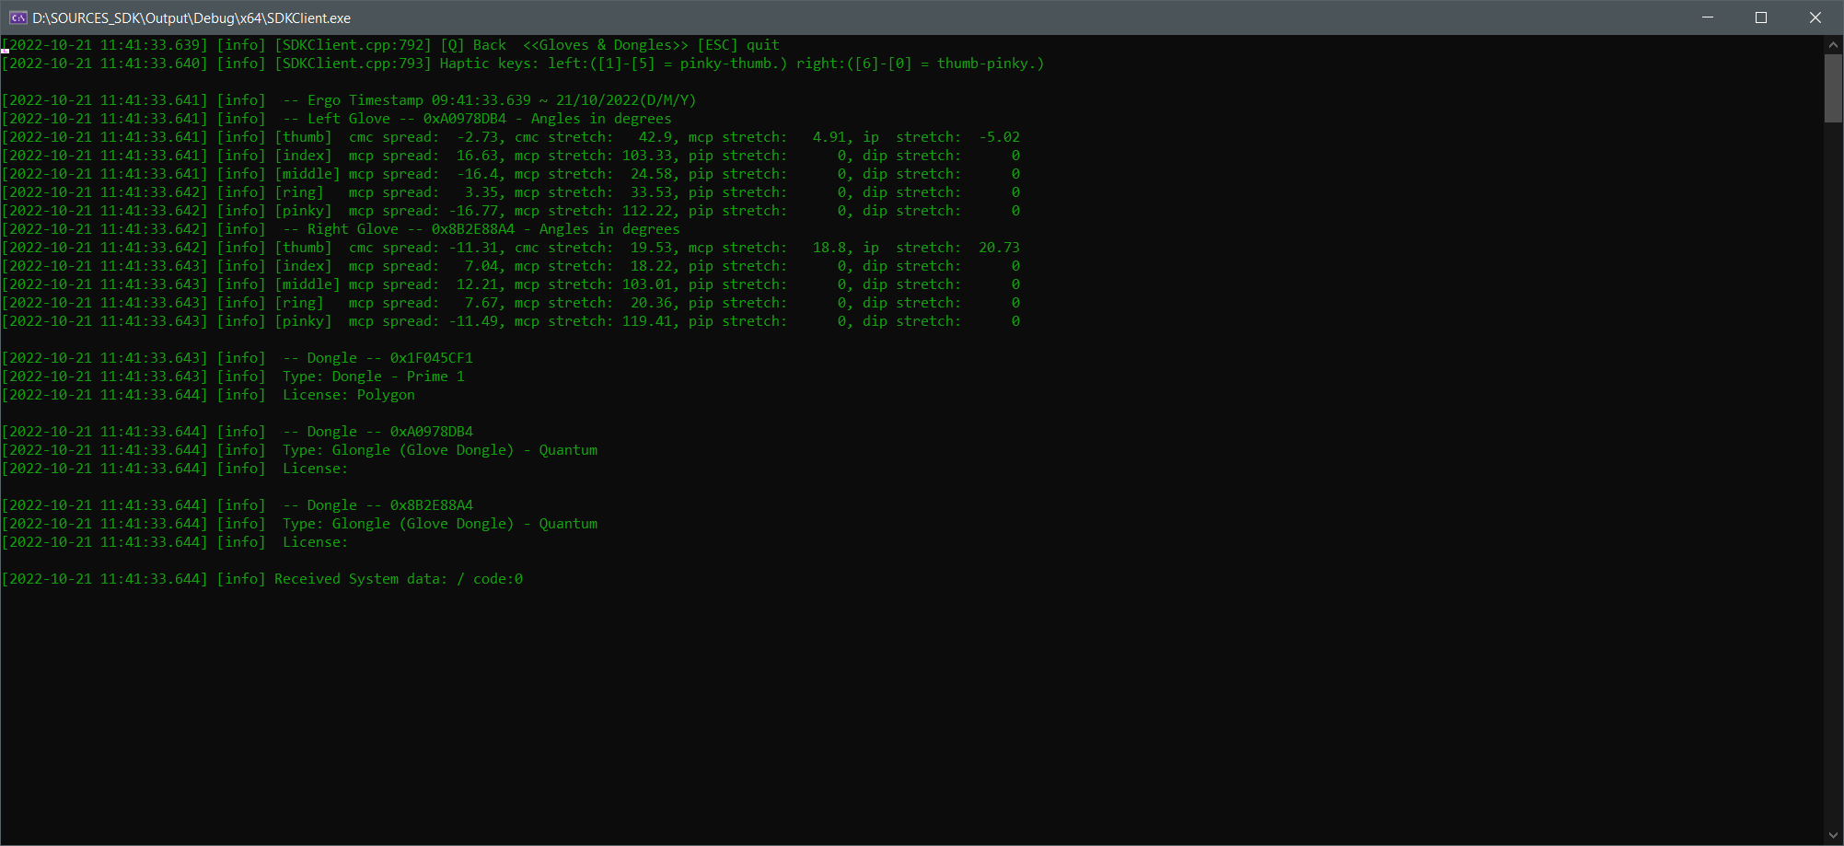The image size is (1844, 846).
Task: Click Glongle Quantum type under 0xA0978DB4
Action: [440, 450]
